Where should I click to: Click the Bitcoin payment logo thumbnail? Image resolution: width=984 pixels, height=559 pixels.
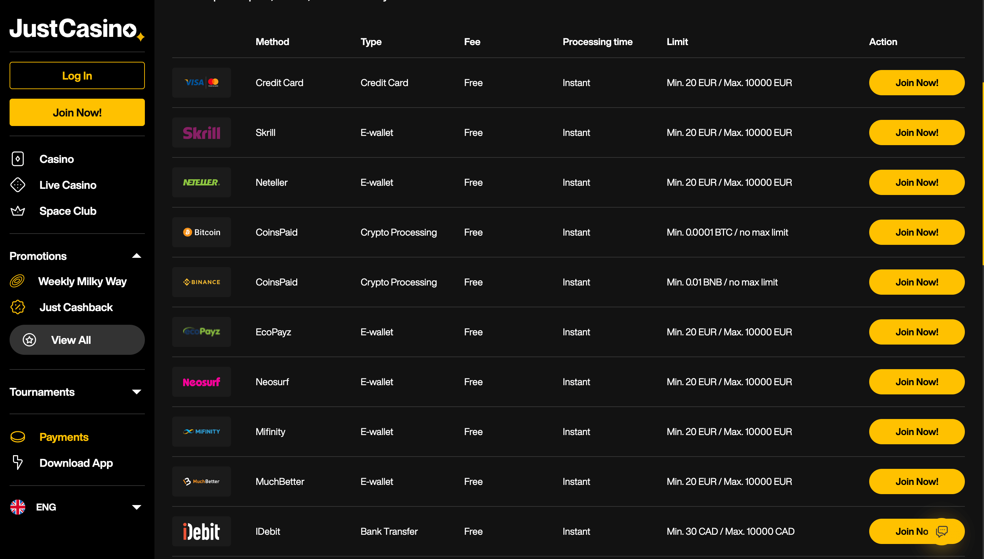(x=201, y=232)
